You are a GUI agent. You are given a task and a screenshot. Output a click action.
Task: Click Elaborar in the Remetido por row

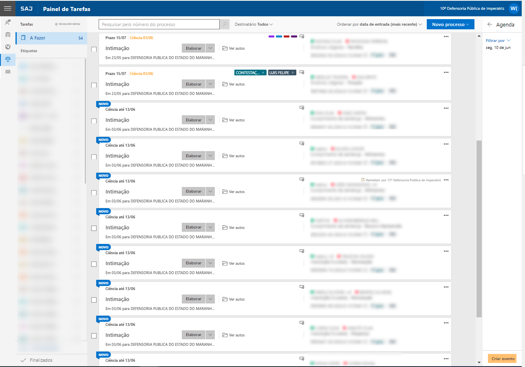(194, 191)
